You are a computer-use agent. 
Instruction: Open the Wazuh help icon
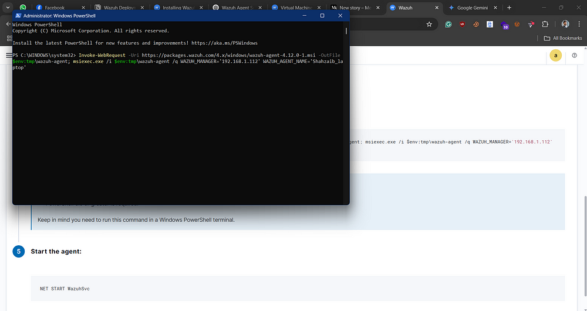574,55
